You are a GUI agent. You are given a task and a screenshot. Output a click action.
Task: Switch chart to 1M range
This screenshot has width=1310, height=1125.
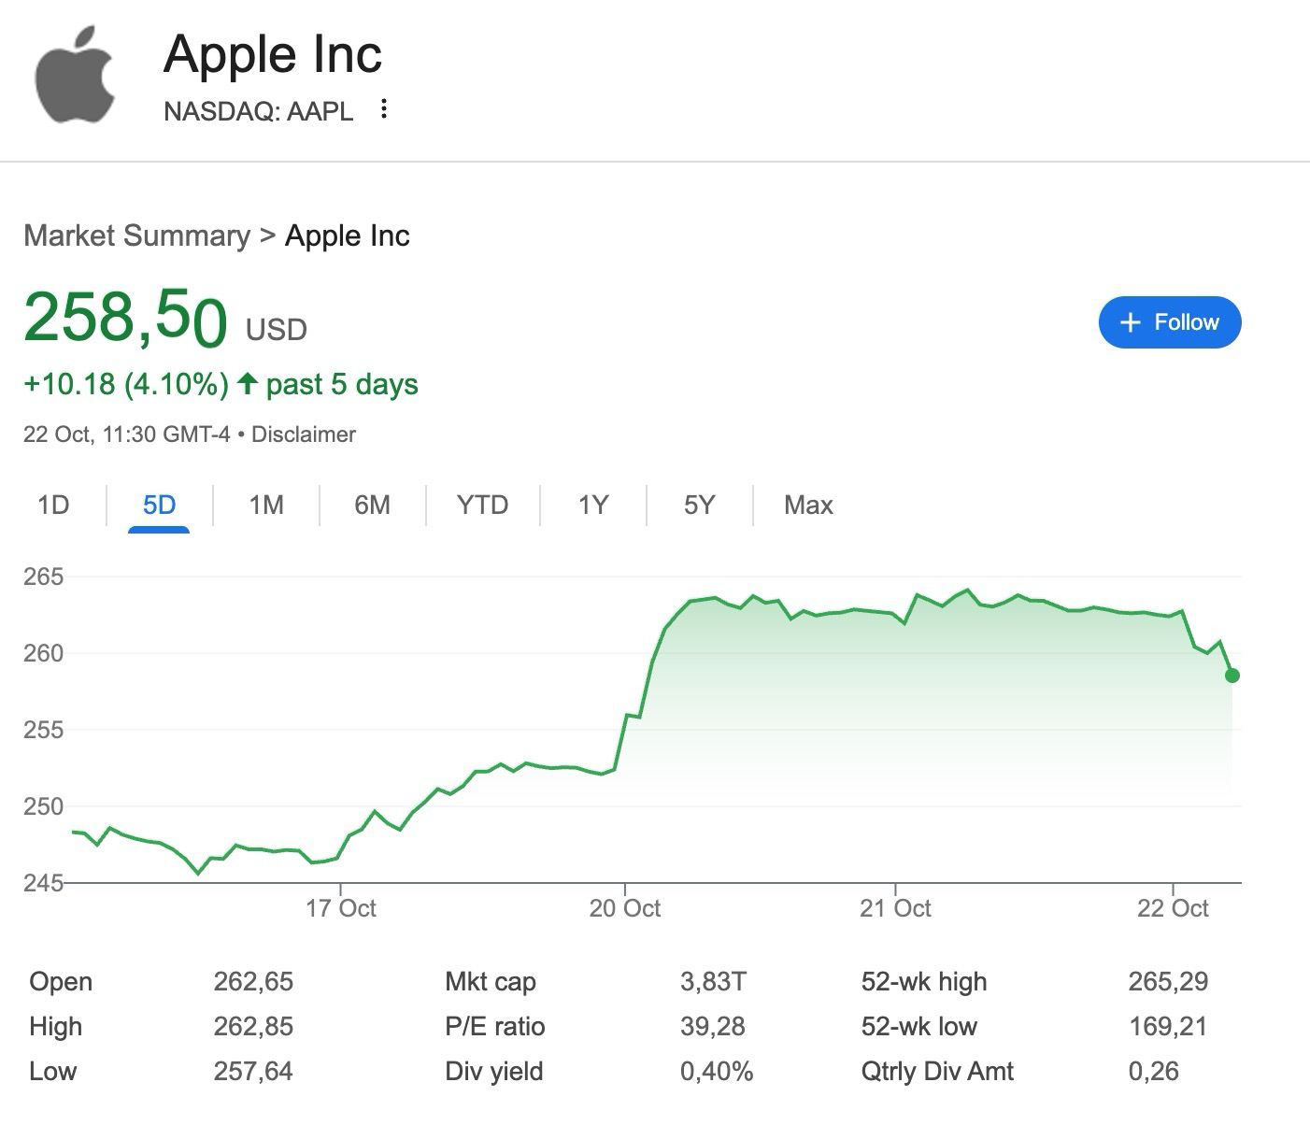266,506
